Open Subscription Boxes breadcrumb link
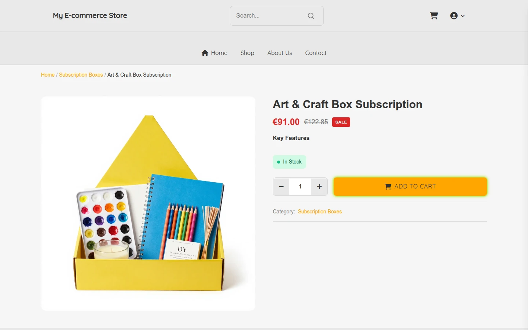The height and width of the screenshot is (330, 528). coord(81,75)
